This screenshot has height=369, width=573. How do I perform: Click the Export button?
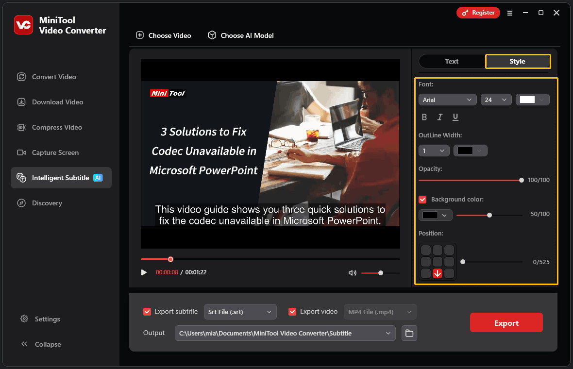click(x=506, y=322)
